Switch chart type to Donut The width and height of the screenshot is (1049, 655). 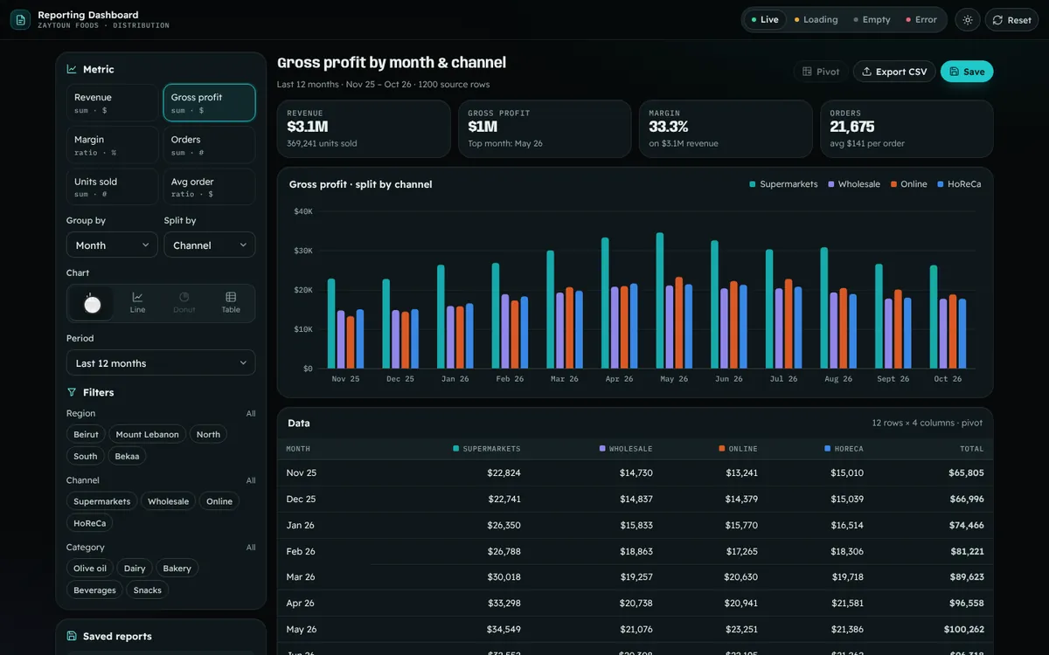pyautogui.click(x=184, y=303)
